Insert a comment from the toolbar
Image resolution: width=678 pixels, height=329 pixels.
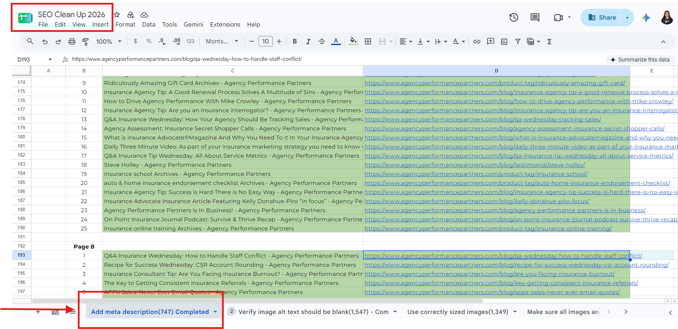(490, 42)
